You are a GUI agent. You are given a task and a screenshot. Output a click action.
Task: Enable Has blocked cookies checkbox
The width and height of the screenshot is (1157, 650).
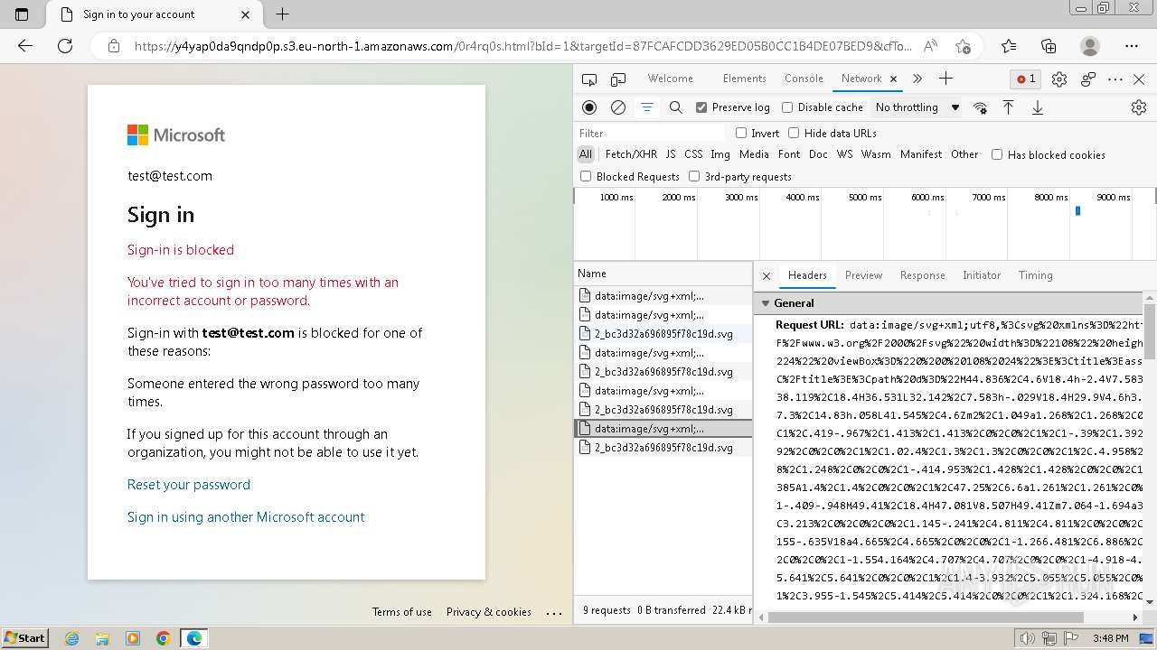[997, 154]
